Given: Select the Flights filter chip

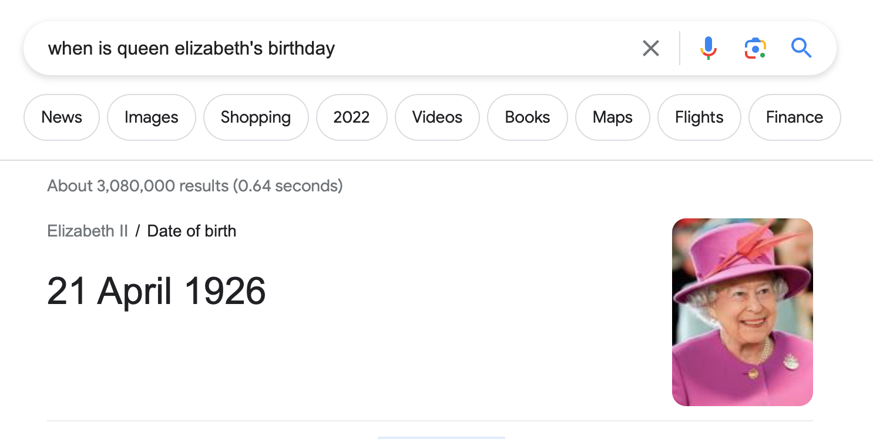Looking at the screenshot, I should pos(700,117).
